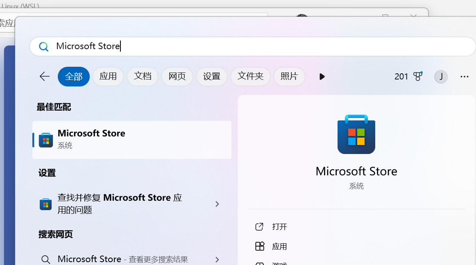
Task: Switch to the 设置 filter tab
Action: click(x=212, y=76)
